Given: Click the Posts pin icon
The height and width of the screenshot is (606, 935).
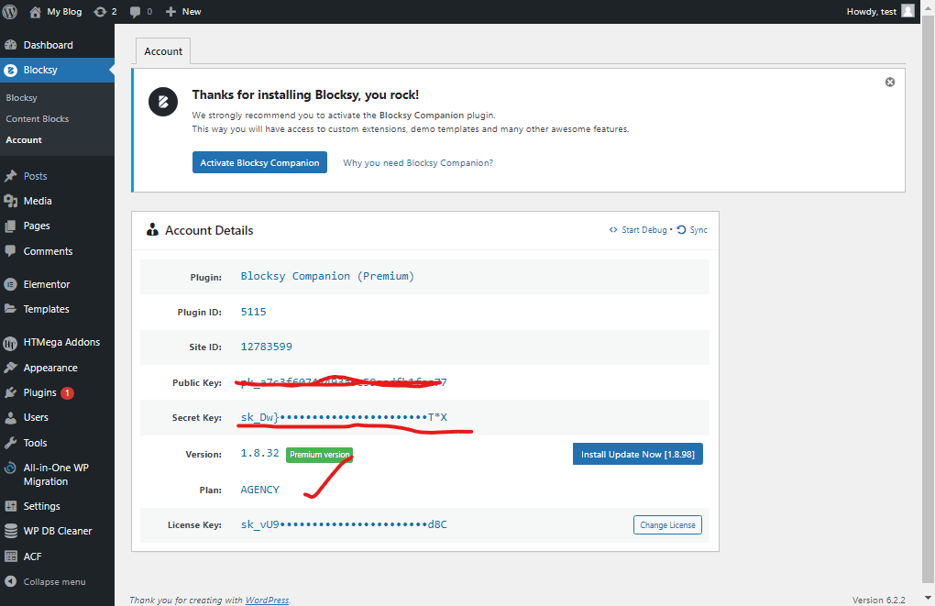Looking at the screenshot, I should (x=11, y=176).
